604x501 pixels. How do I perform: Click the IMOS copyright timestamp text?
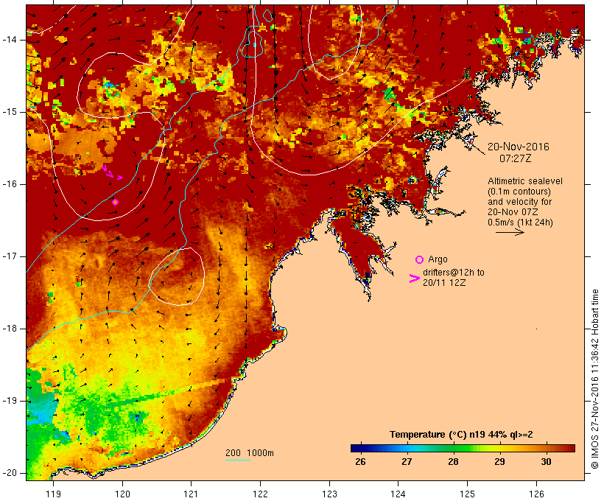595,379
